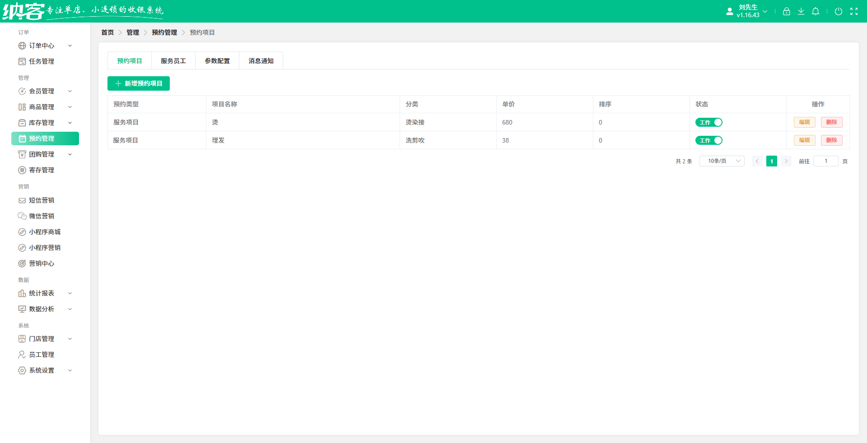Screen dimensions: 867x443
Task: Click the 会员管理 sidebar icon
Action: (x=22, y=91)
